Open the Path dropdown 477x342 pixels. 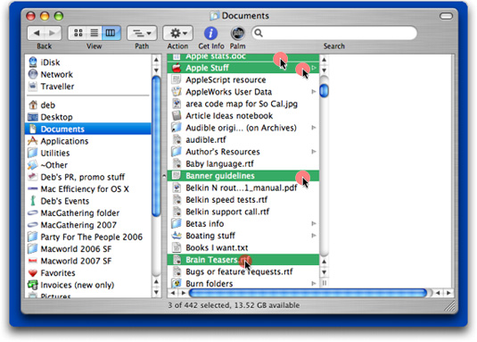tap(142, 33)
